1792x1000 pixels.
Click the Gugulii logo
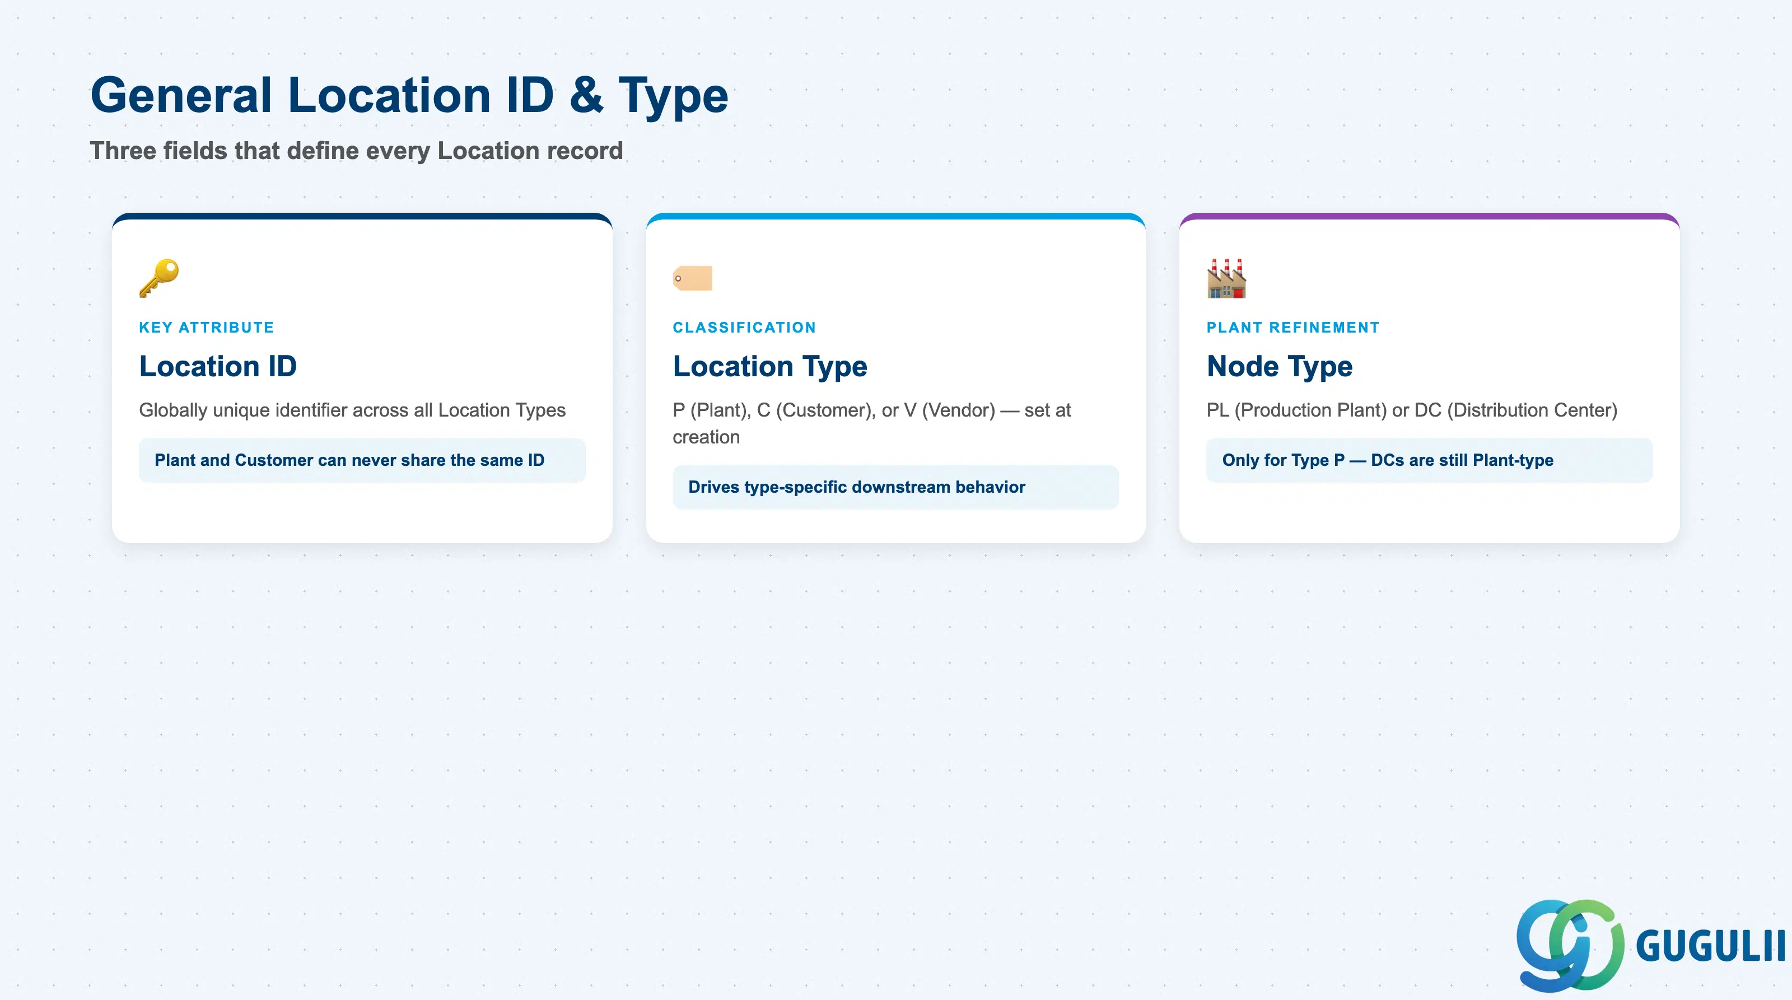click(x=1650, y=945)
